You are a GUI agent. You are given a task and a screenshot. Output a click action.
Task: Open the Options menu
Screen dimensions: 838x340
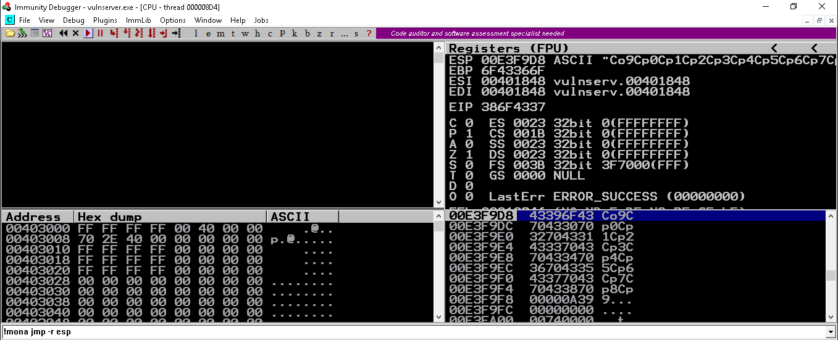173,20
